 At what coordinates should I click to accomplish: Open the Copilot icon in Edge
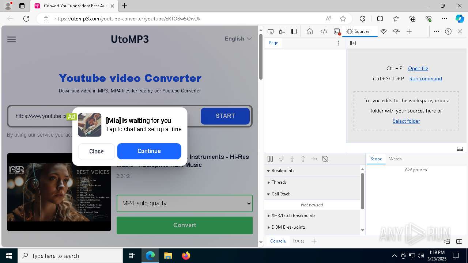[460, 19]
